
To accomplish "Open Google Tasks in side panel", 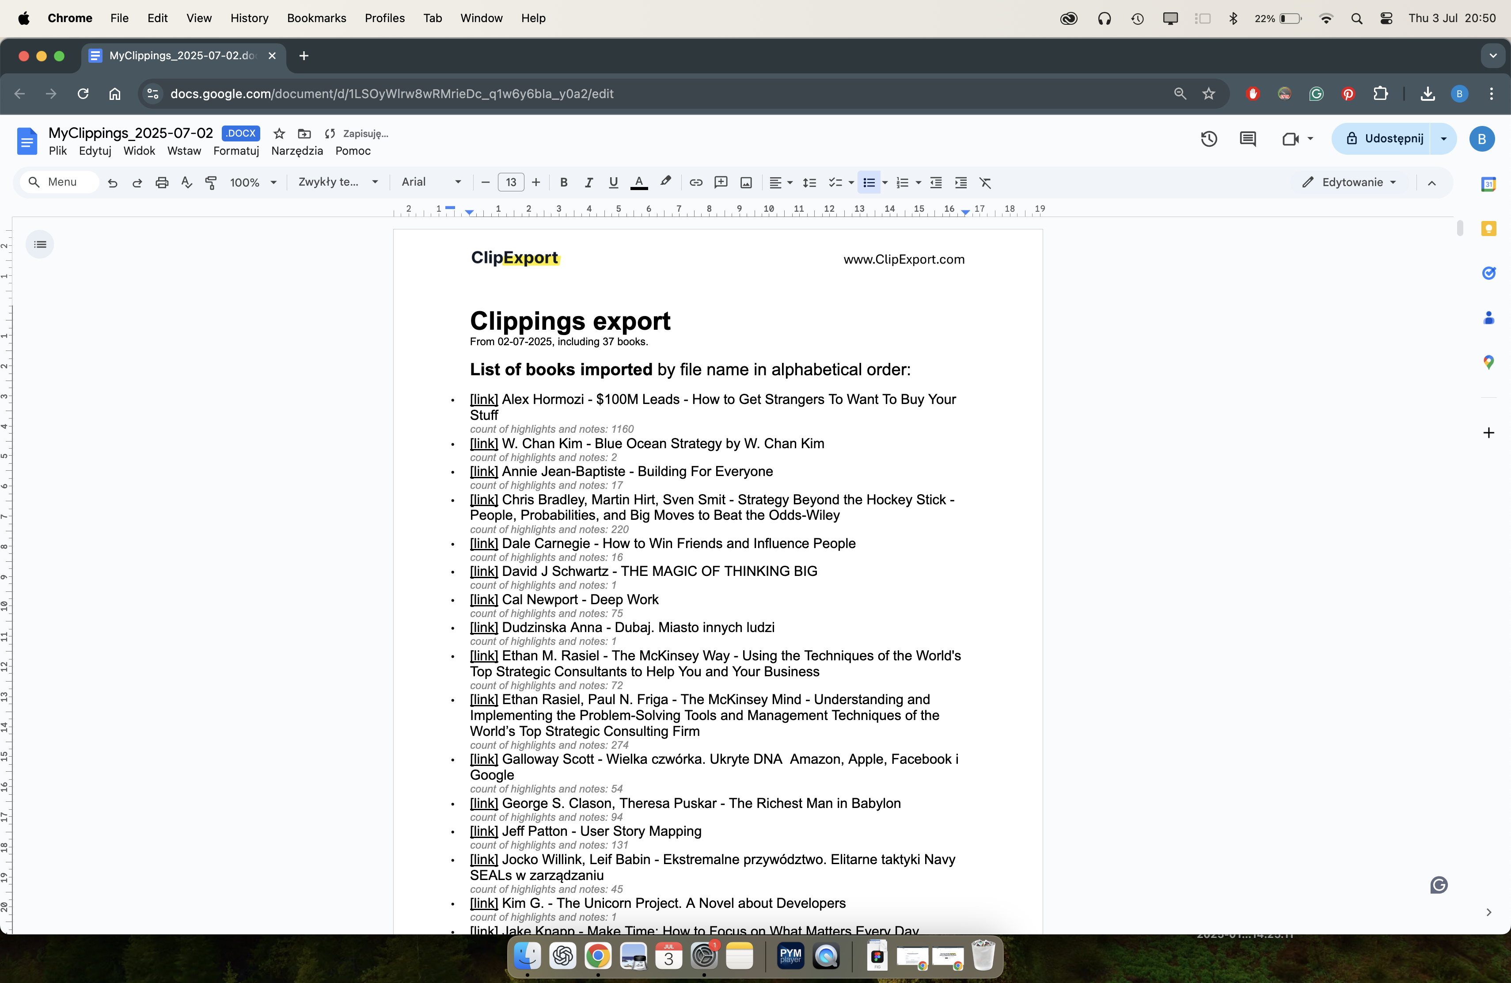I will [x=1489, y=273].
